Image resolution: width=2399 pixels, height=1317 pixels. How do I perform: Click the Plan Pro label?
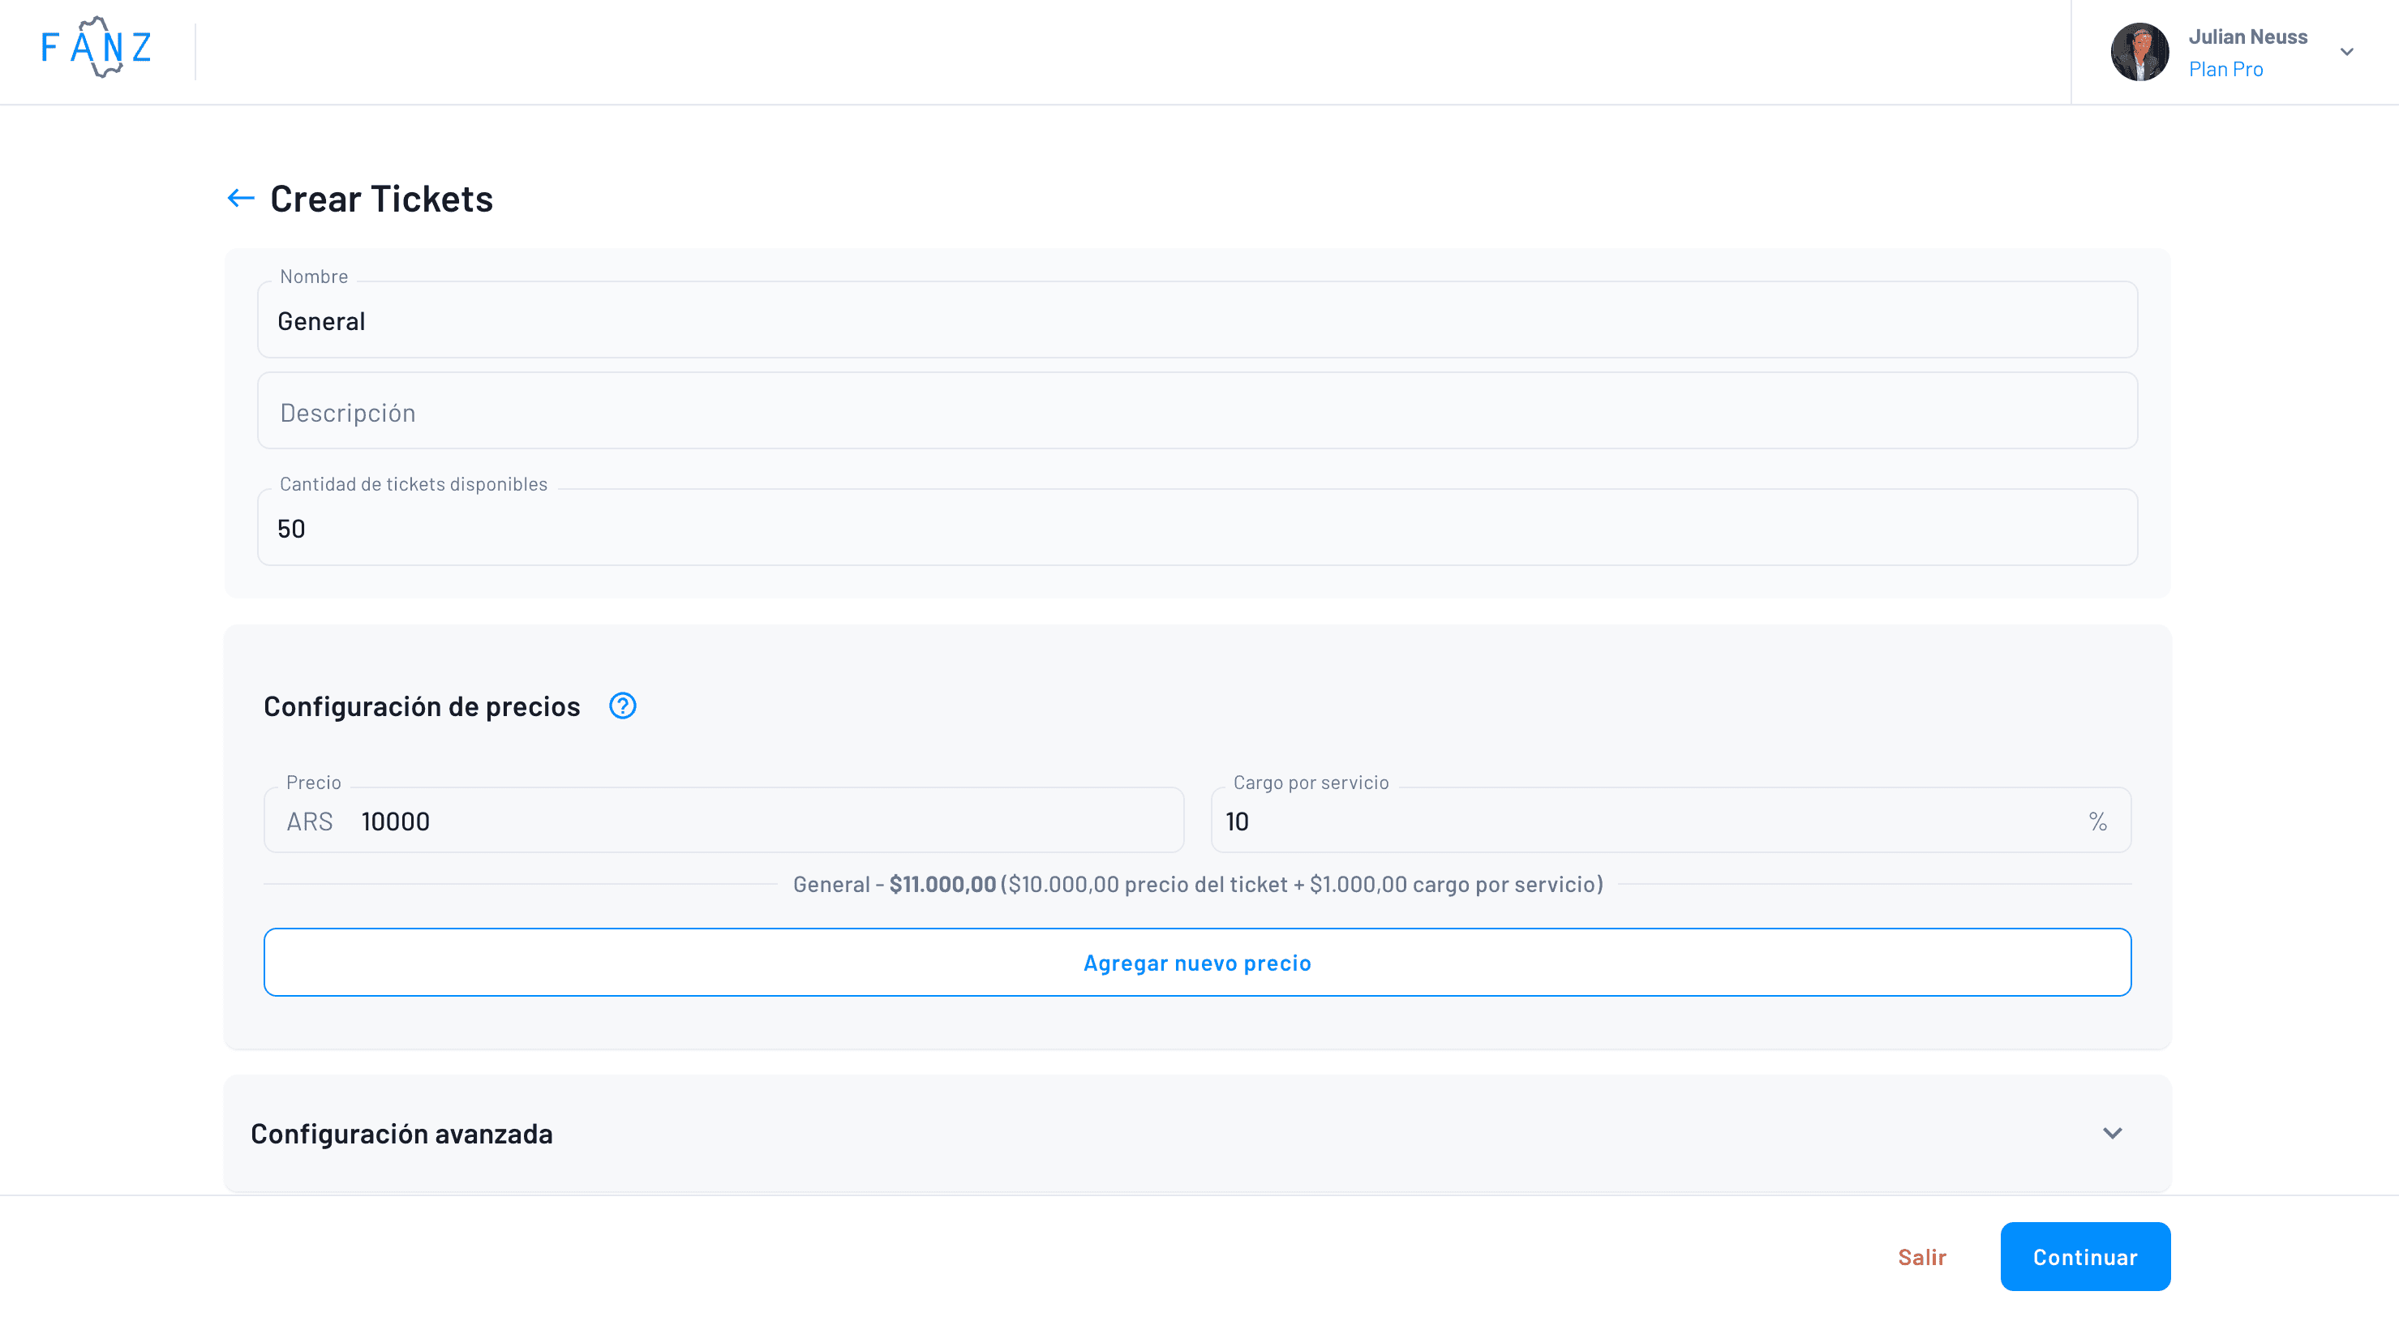tap(2225, 69)
